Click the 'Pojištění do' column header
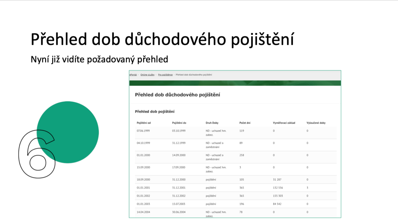 [179, 123]
